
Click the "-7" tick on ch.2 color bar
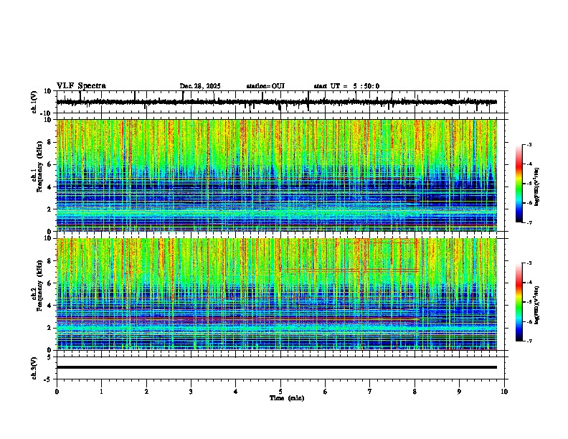529,341
